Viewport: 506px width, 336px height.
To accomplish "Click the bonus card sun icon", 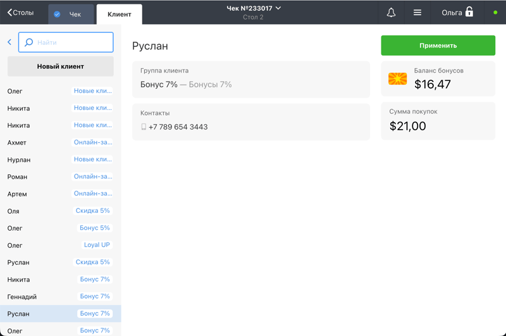I will [398, 78].
